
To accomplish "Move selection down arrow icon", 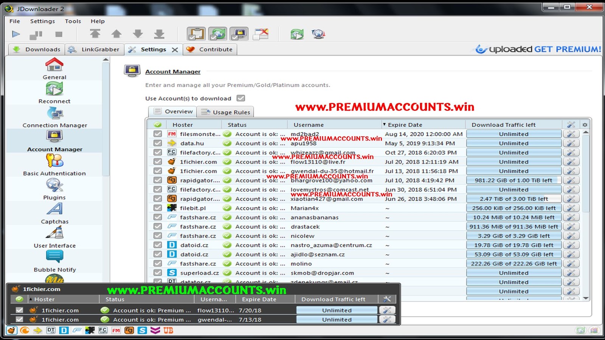I will pyautogui.click(x=138, y=34).
